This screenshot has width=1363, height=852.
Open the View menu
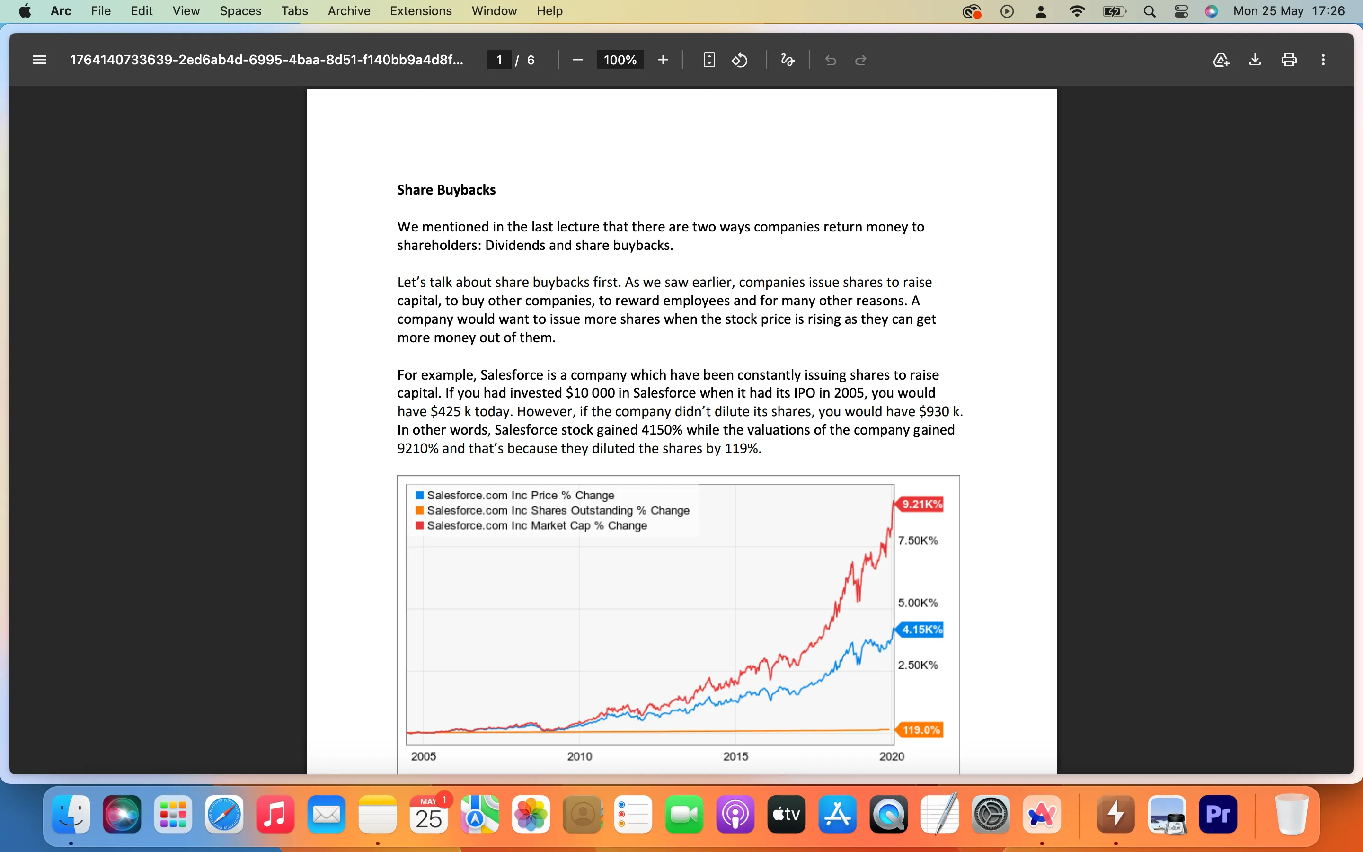tap(186, 11)
